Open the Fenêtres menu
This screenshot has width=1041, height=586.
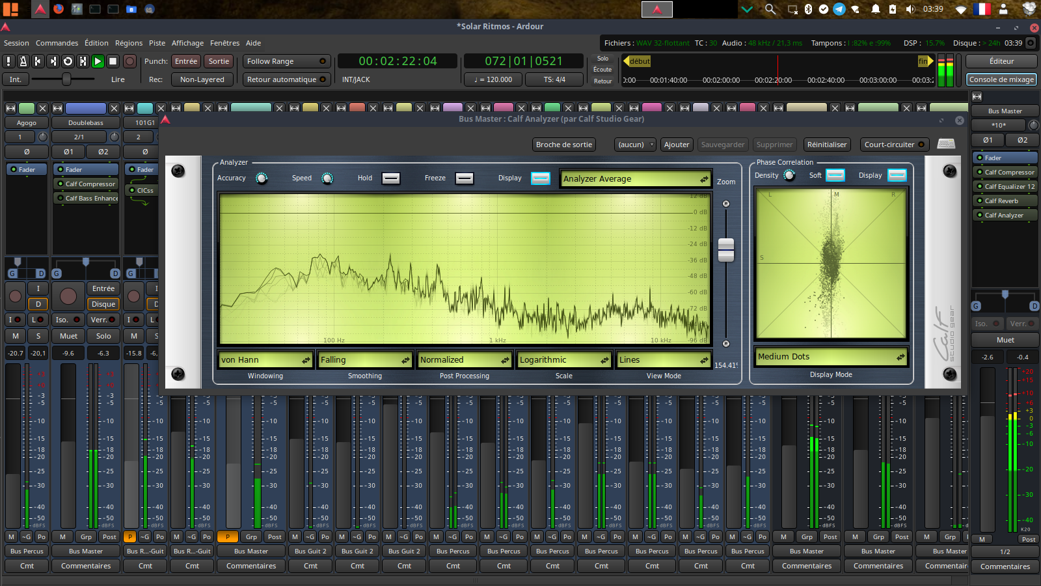click(224, 43)
